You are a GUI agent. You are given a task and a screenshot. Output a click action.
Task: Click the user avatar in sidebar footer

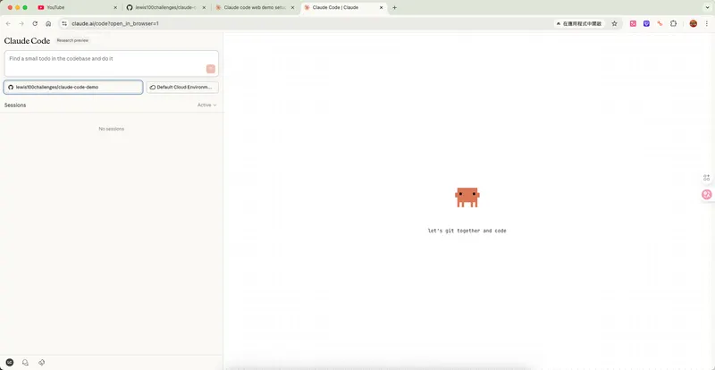click(10, 362)
